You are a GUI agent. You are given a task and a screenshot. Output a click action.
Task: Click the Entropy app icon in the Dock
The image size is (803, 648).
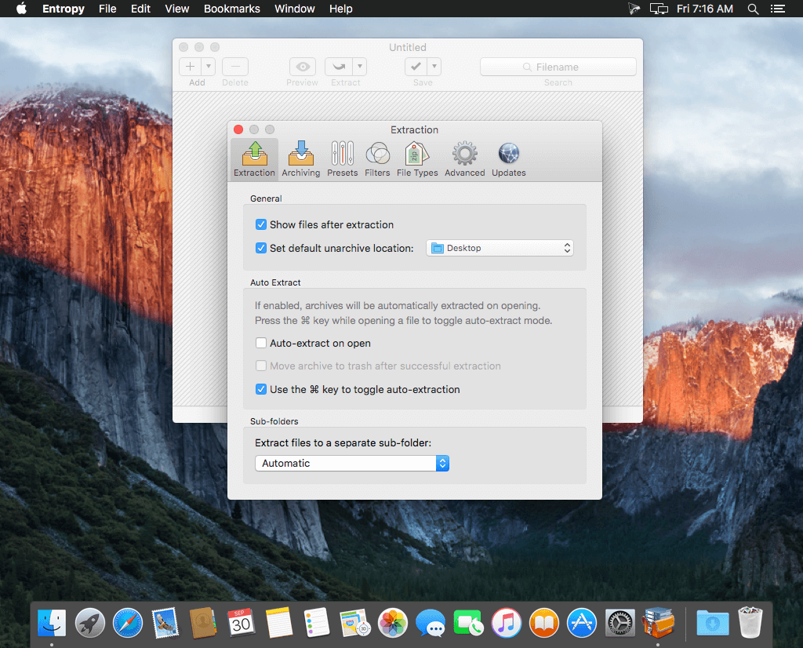point(658,623)
